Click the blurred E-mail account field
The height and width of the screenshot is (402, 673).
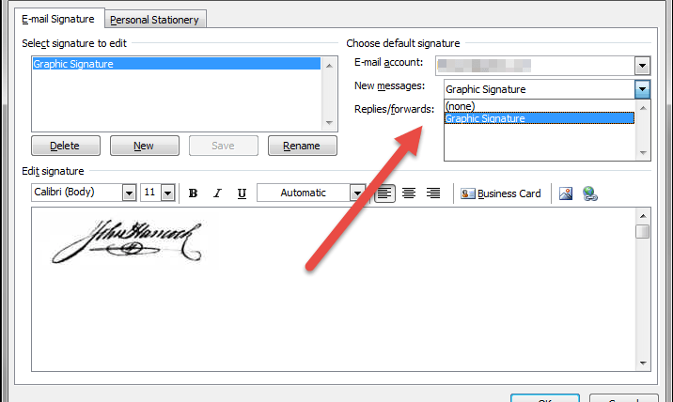click(535, 66)
